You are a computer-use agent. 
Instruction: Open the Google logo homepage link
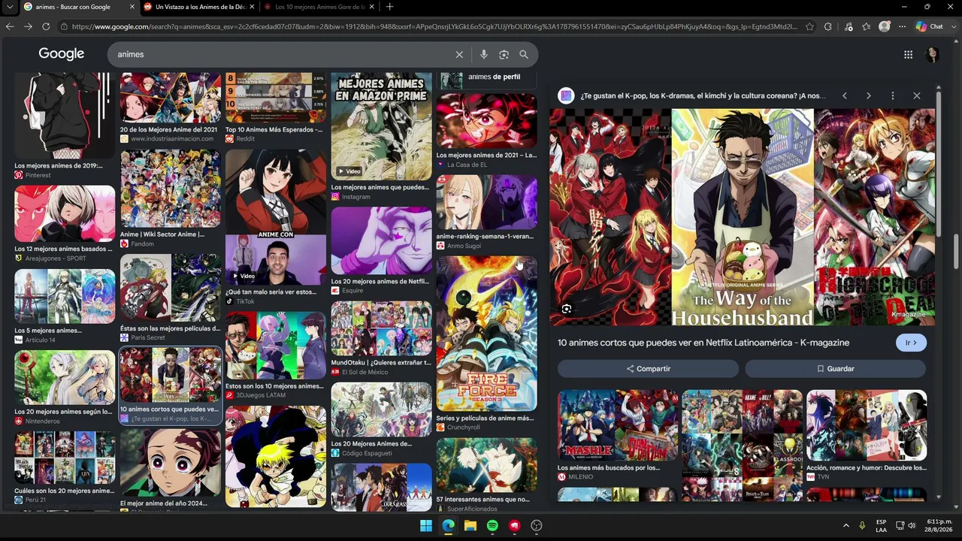pos(62,54)
